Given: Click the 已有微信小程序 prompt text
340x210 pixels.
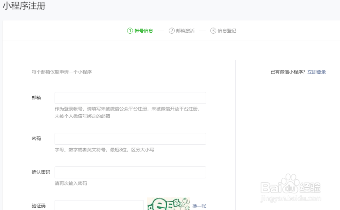Looking at the screenshot, I should pos(287,72).
